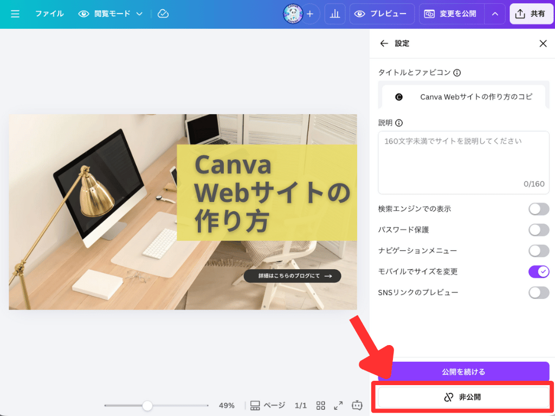Image resolution: width=555 pixels, height=416 pixels.
Task: Click the cloud save status icon
Action: tap(163, 14)
